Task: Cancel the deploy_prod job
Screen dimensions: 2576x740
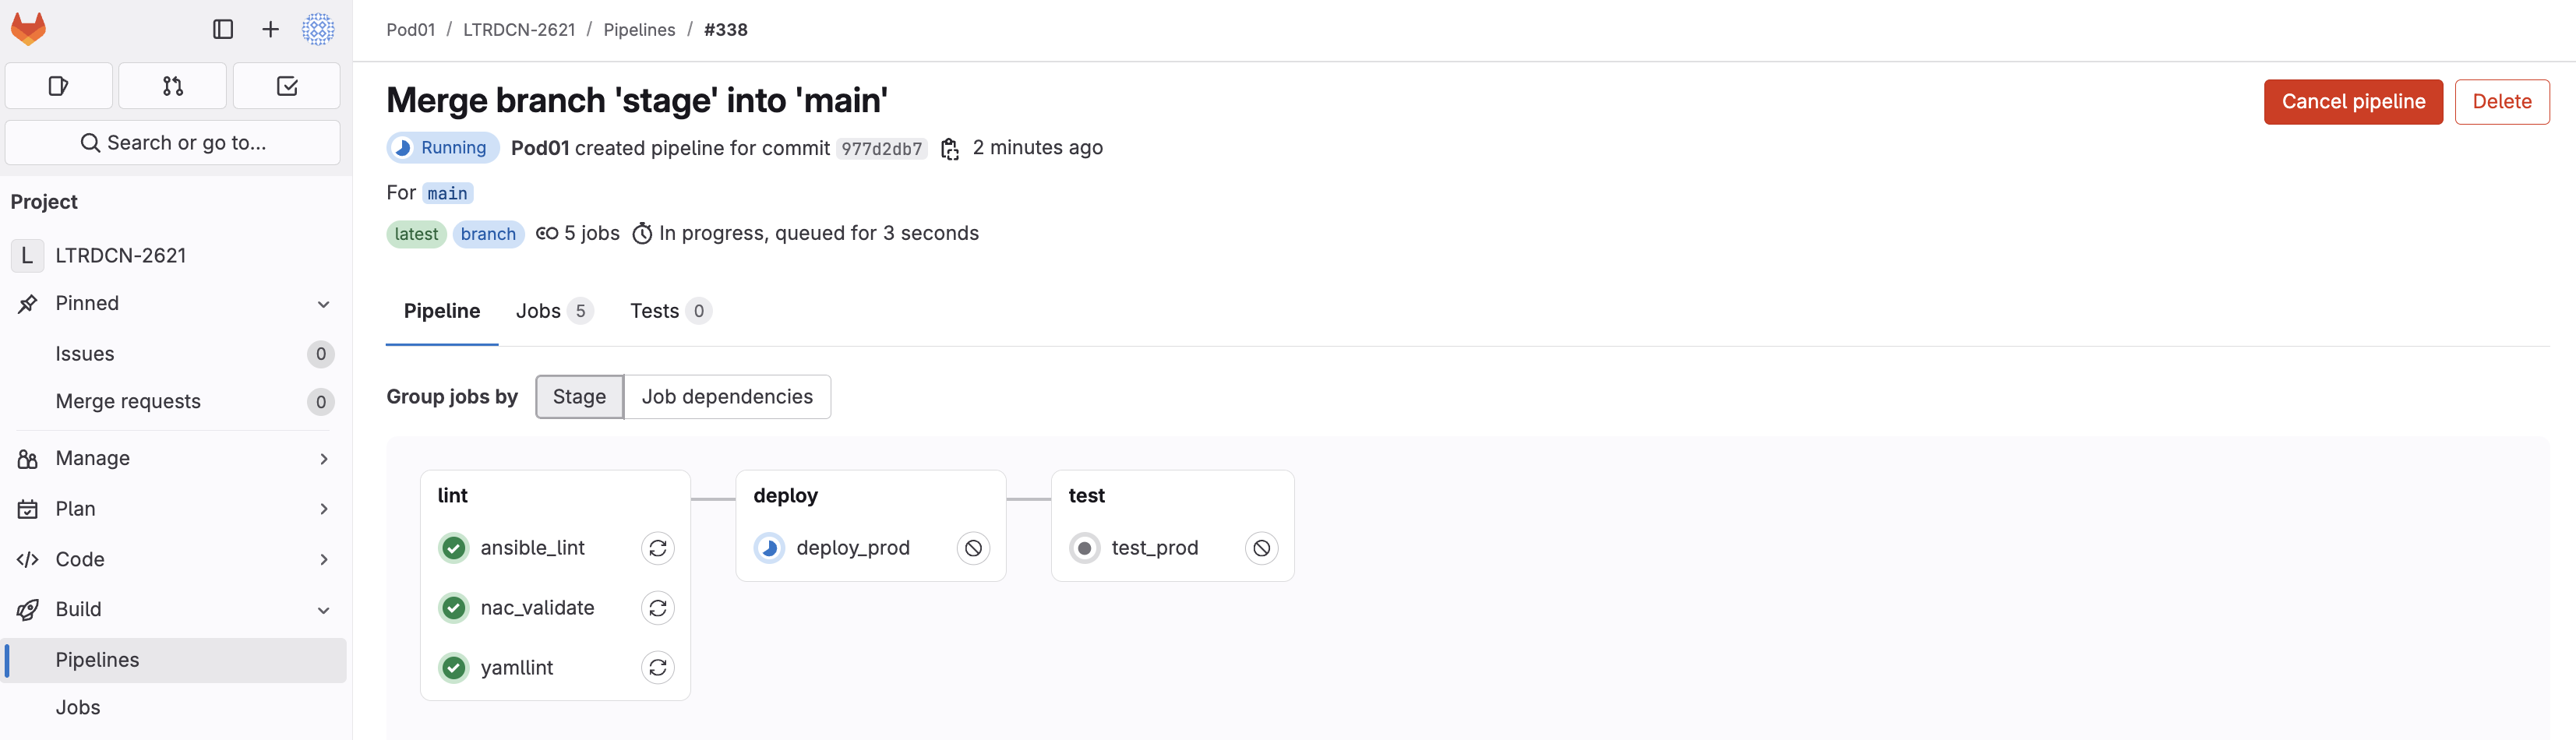Action: pyautogui.click(x=973, y=548)
